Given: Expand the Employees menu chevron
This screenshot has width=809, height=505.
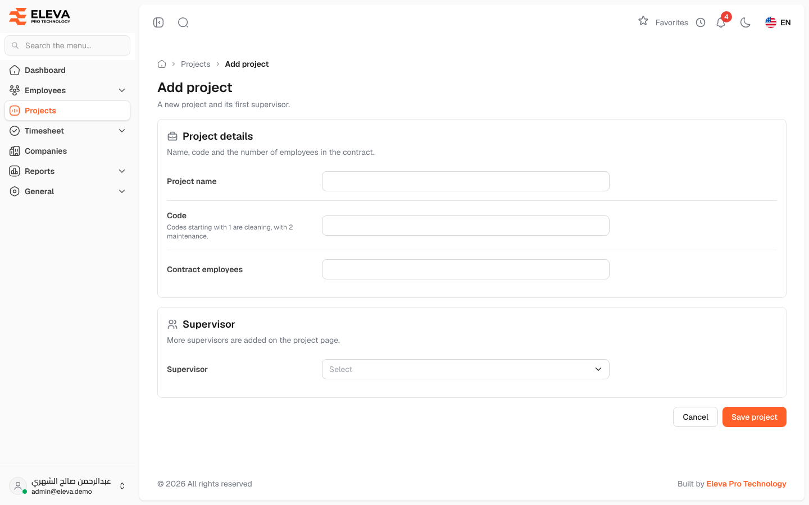Looking at the screenshot, I should pyautogui.click(x=122, y=90).
